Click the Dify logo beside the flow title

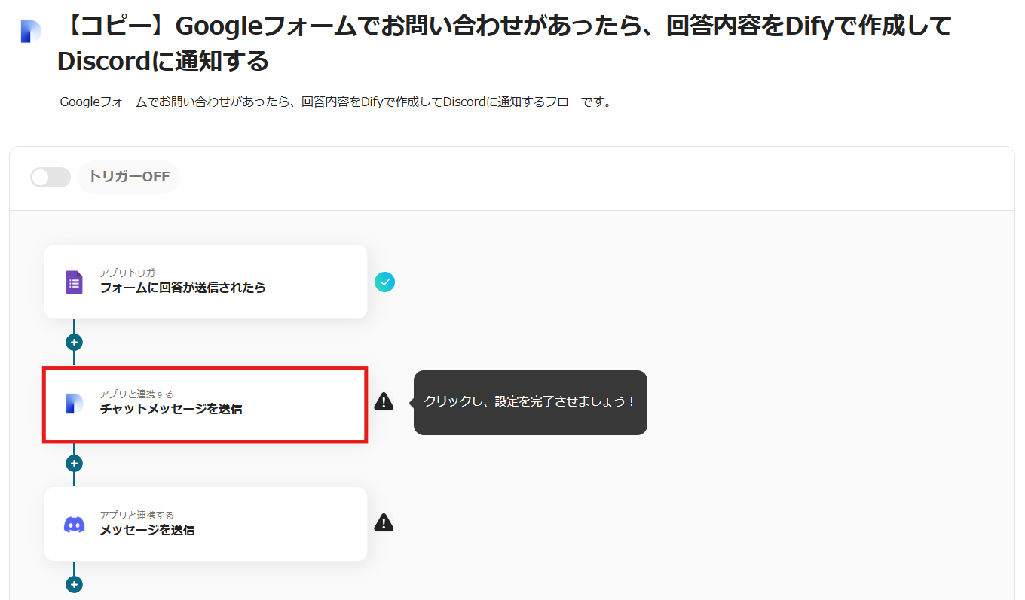31,31
